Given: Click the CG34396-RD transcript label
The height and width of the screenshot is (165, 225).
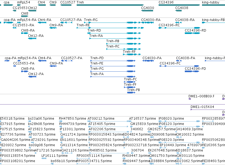Looking at the screenshot, I should click(195, 31).
